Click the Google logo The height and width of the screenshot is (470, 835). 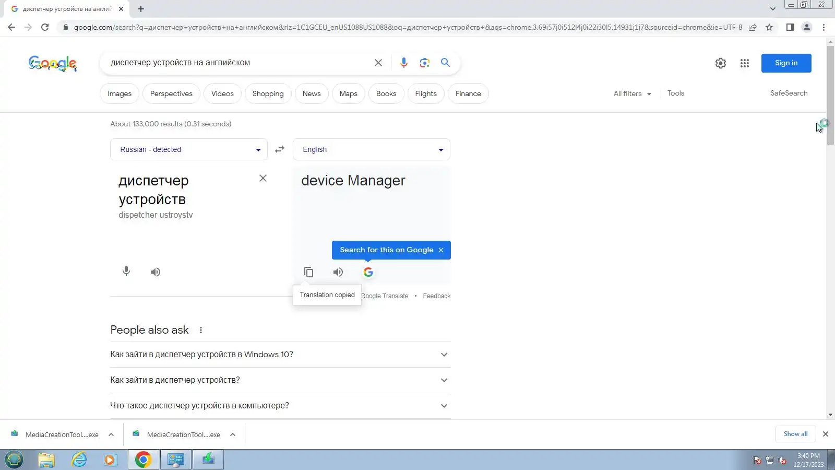point(53,63)
